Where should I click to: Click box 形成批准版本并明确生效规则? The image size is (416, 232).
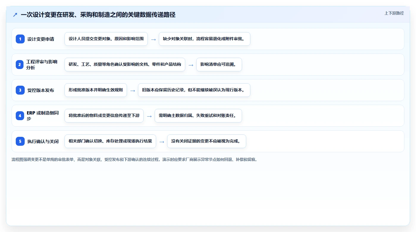click(96, 90)
